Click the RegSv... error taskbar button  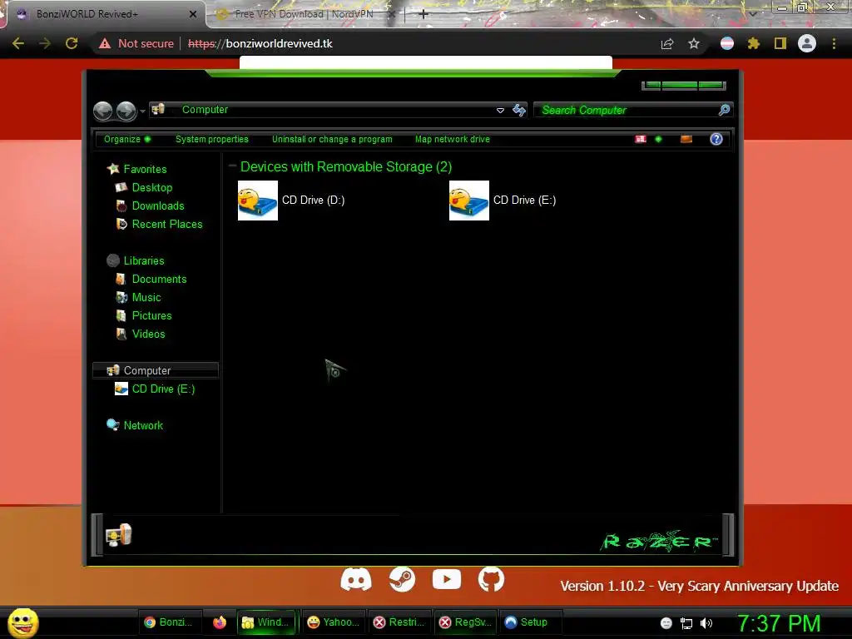point(465,622)
